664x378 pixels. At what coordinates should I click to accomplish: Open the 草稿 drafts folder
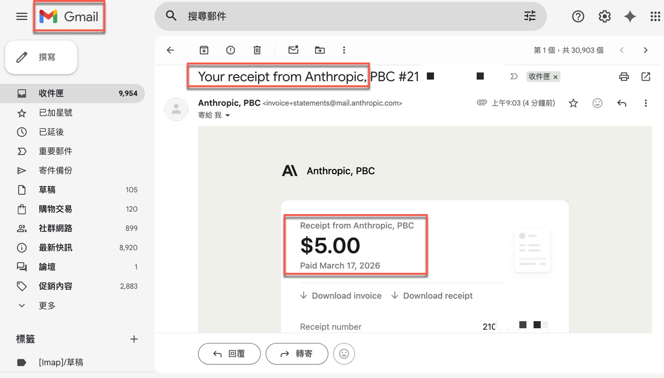(72, 190)
